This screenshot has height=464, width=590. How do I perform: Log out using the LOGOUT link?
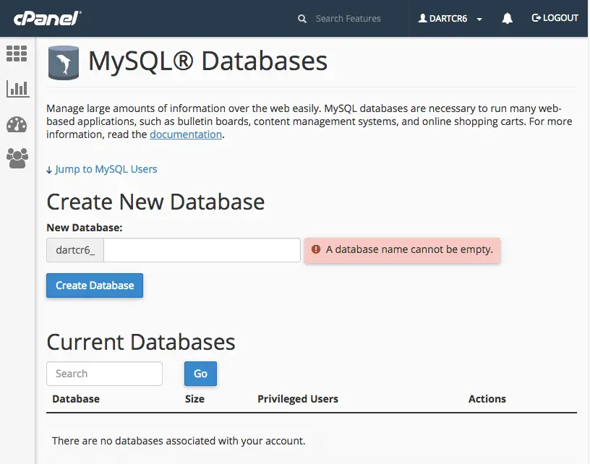(x=555, y=17)
